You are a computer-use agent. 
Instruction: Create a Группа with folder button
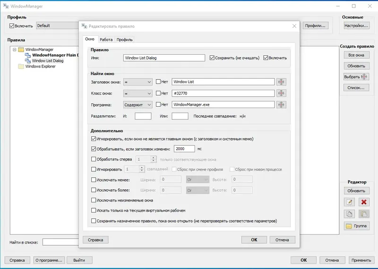click(357, 226)
